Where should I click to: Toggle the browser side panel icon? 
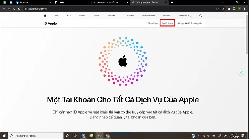click(x=234, y=9)
